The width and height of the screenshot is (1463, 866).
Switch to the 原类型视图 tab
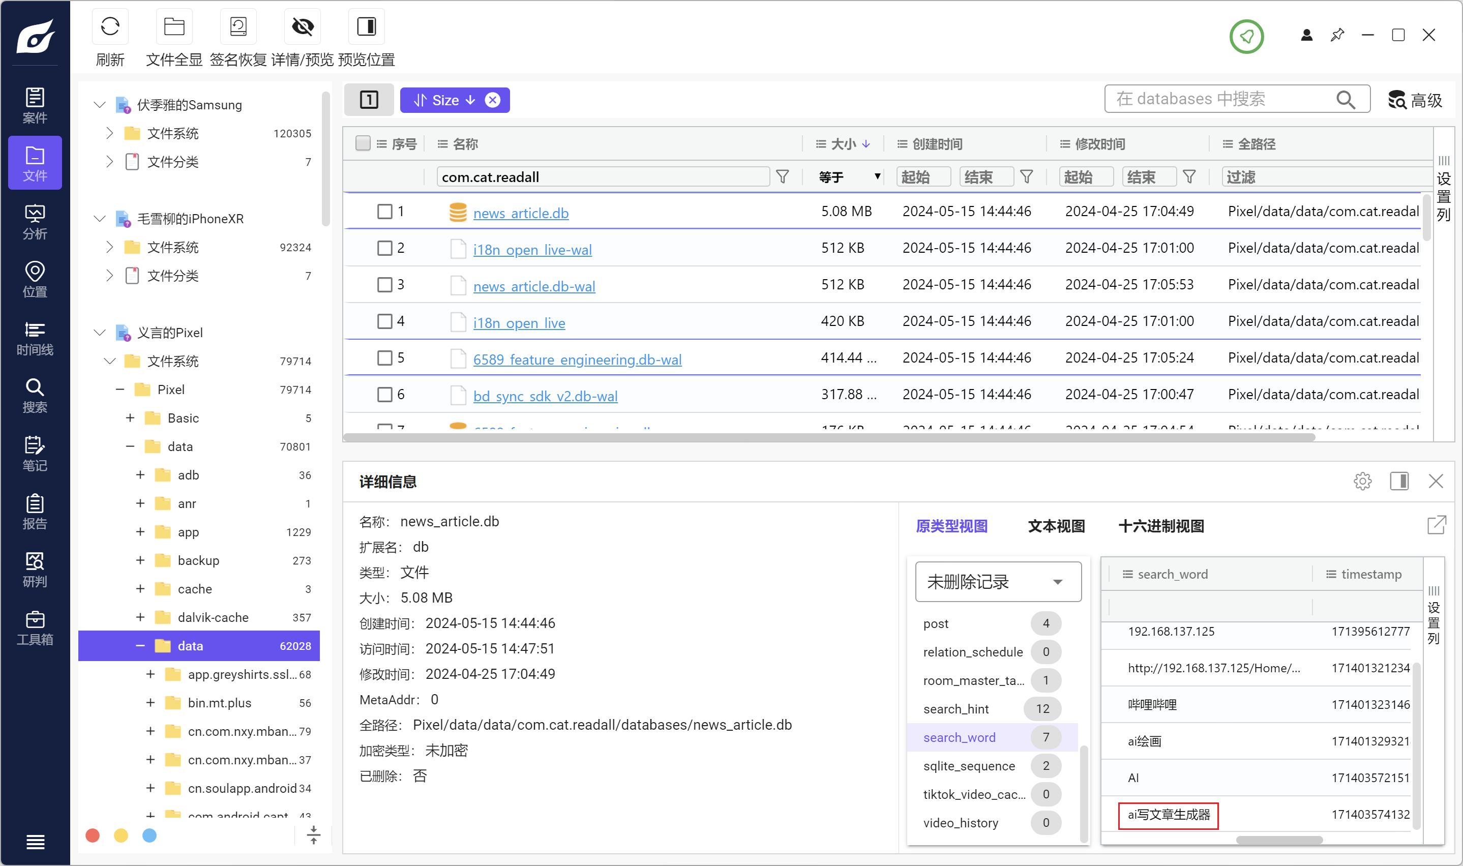(x=952, y=526)
